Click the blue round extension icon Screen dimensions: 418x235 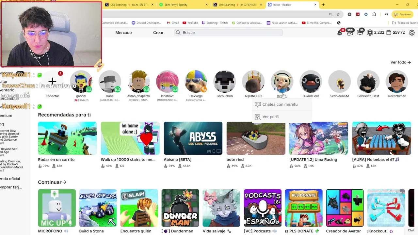coord(366,14)
